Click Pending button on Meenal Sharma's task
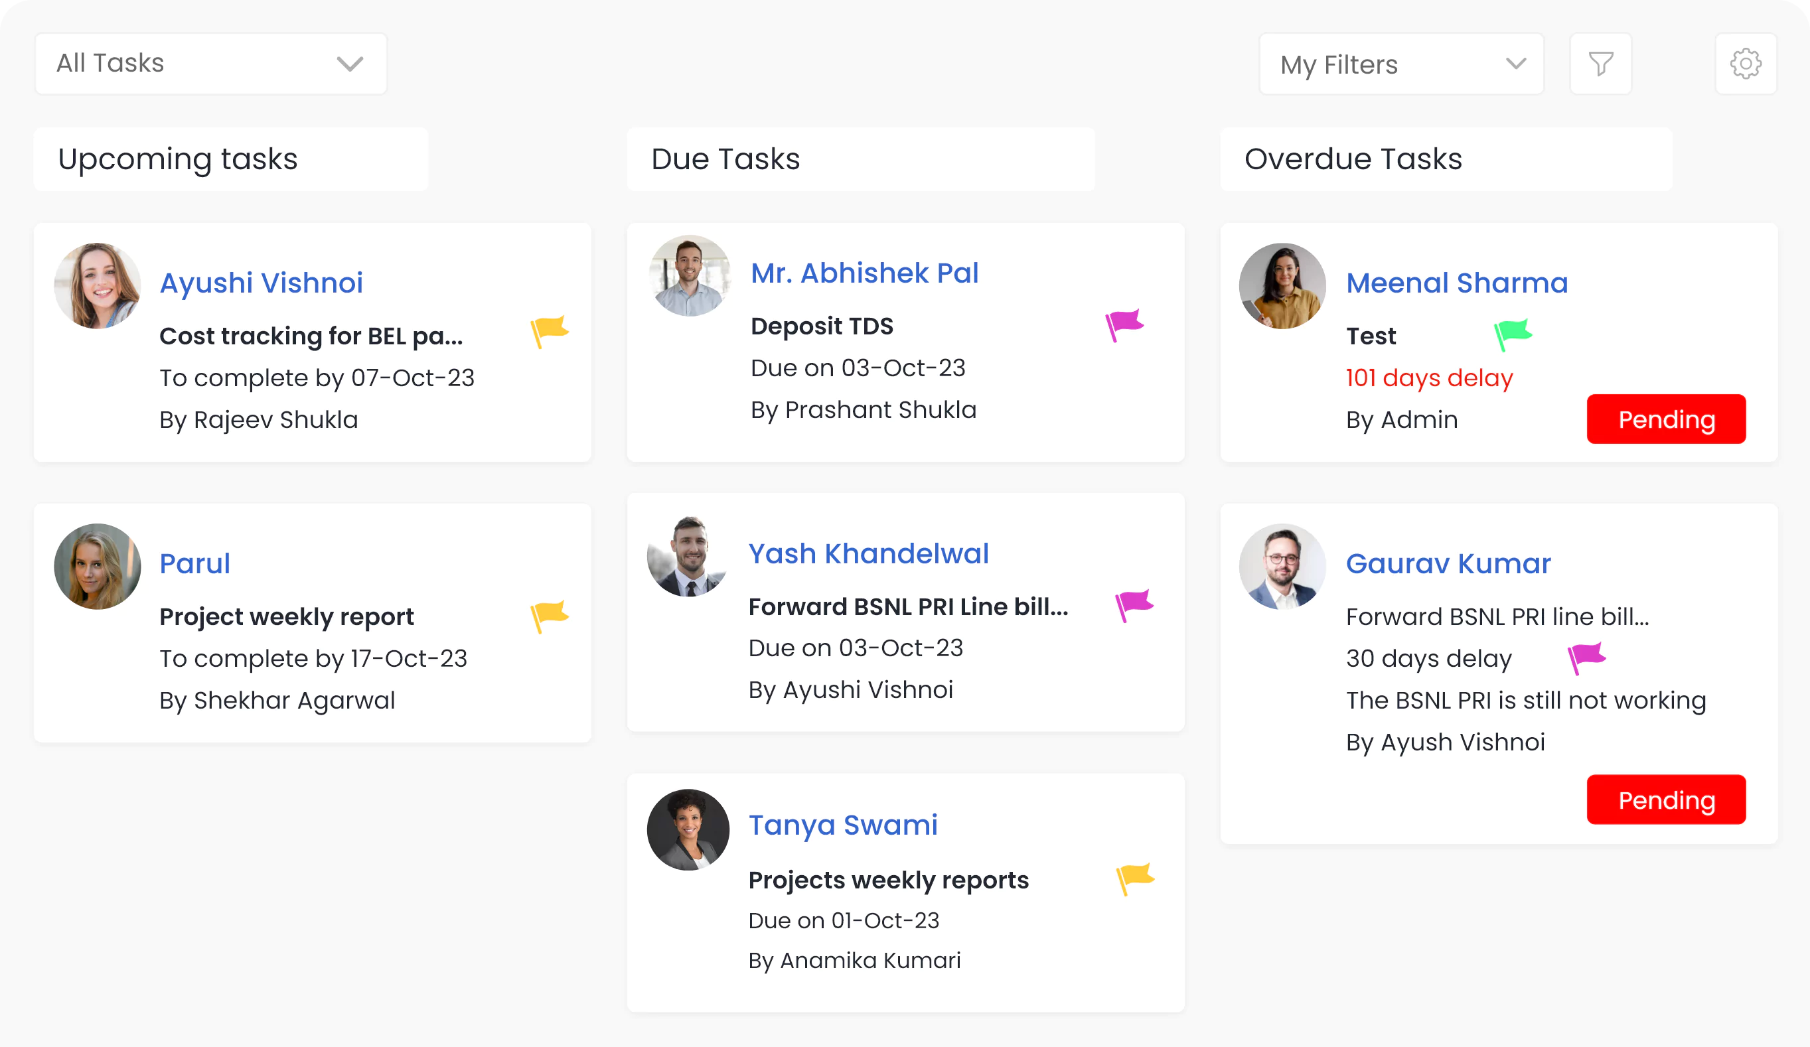 (1665, 419)
